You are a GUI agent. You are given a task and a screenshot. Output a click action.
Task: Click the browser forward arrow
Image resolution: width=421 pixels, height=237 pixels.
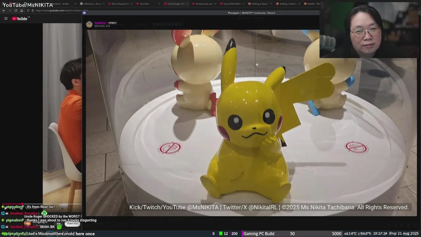[10, 11]
